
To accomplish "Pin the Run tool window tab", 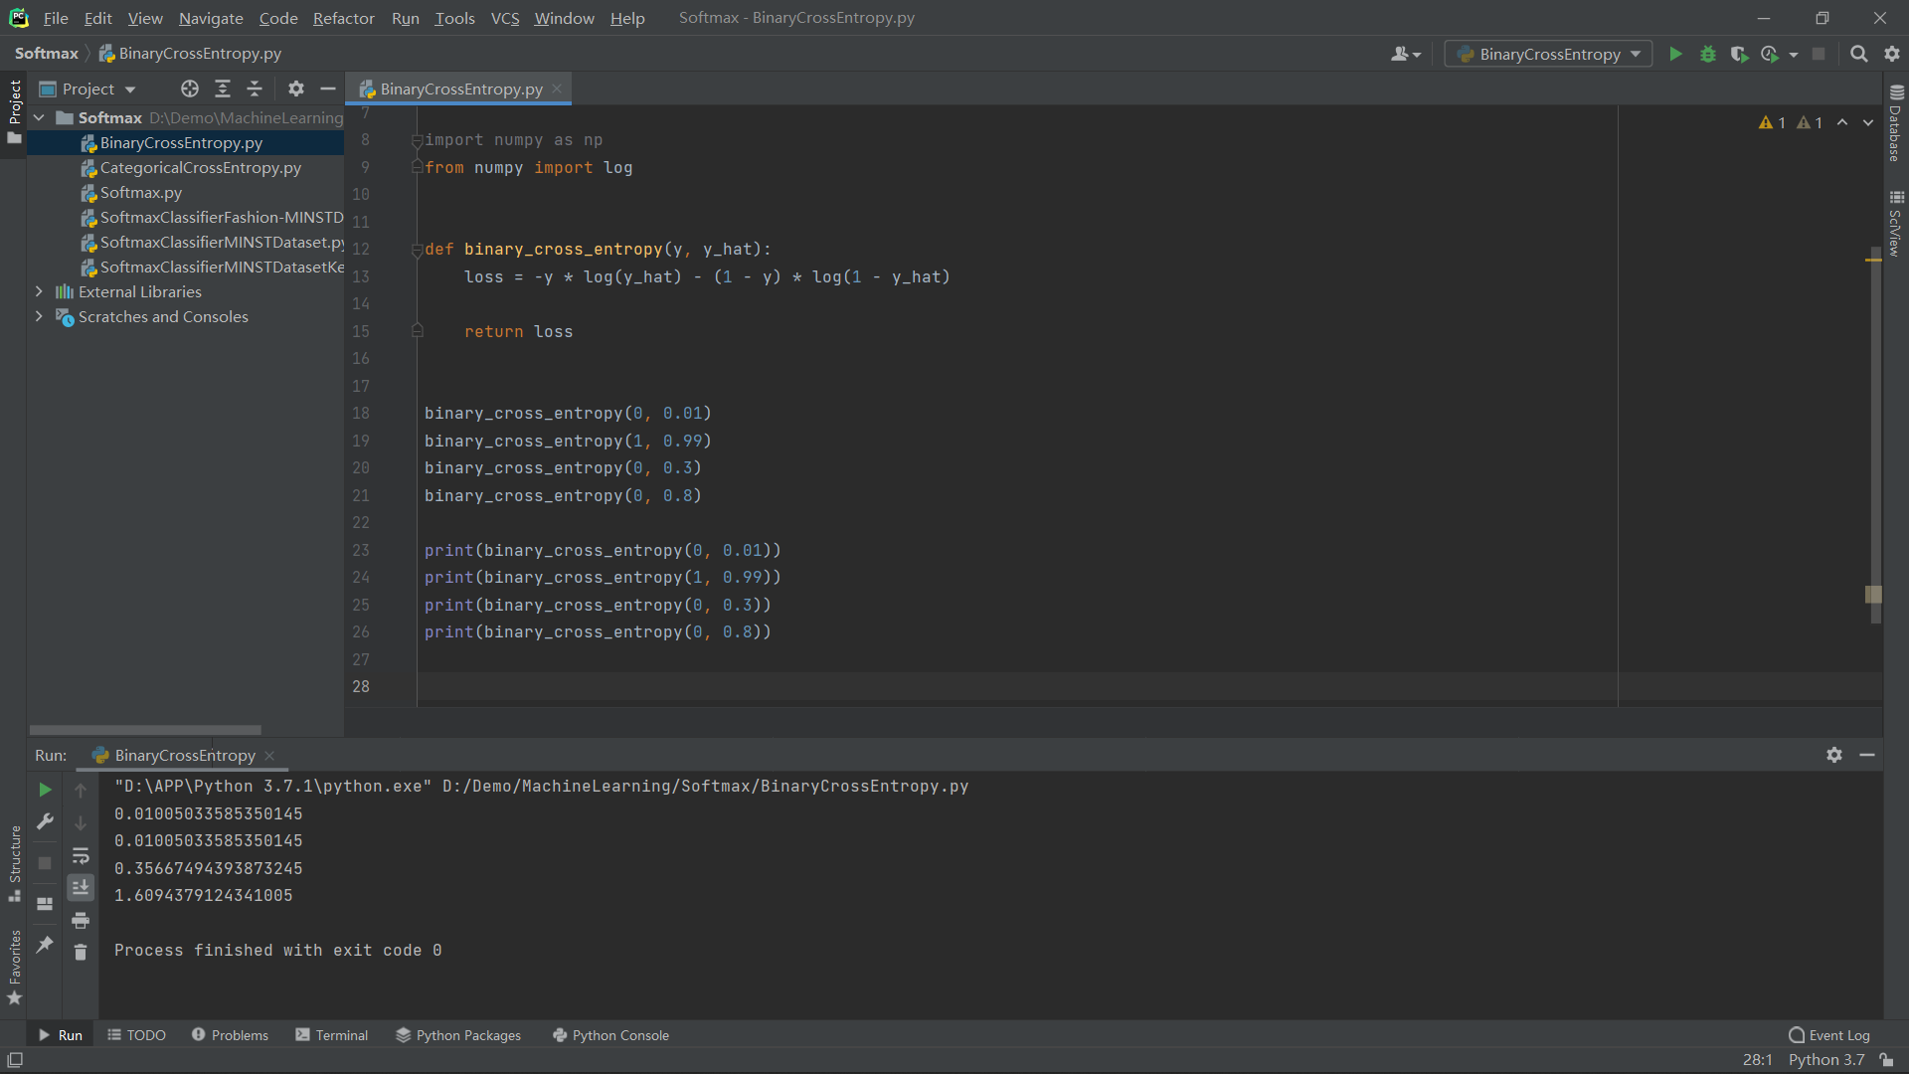I will click(x=44, y=945).
